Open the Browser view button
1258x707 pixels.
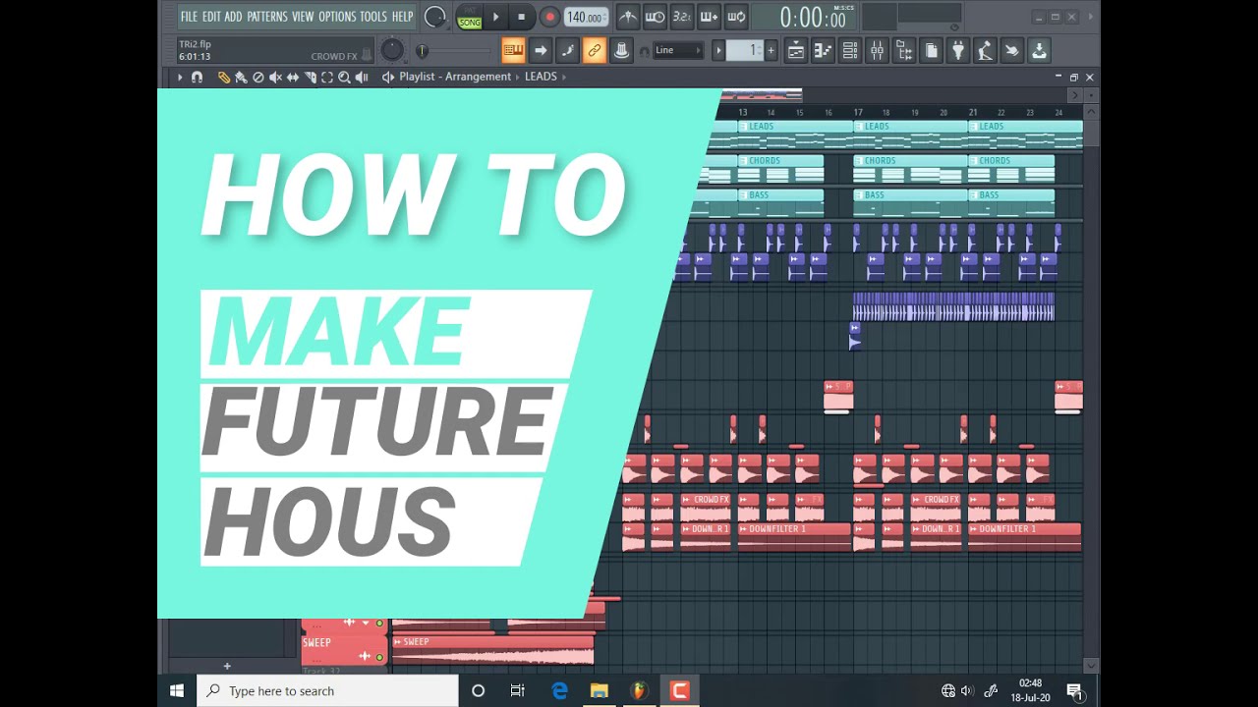tap(904, 50)
